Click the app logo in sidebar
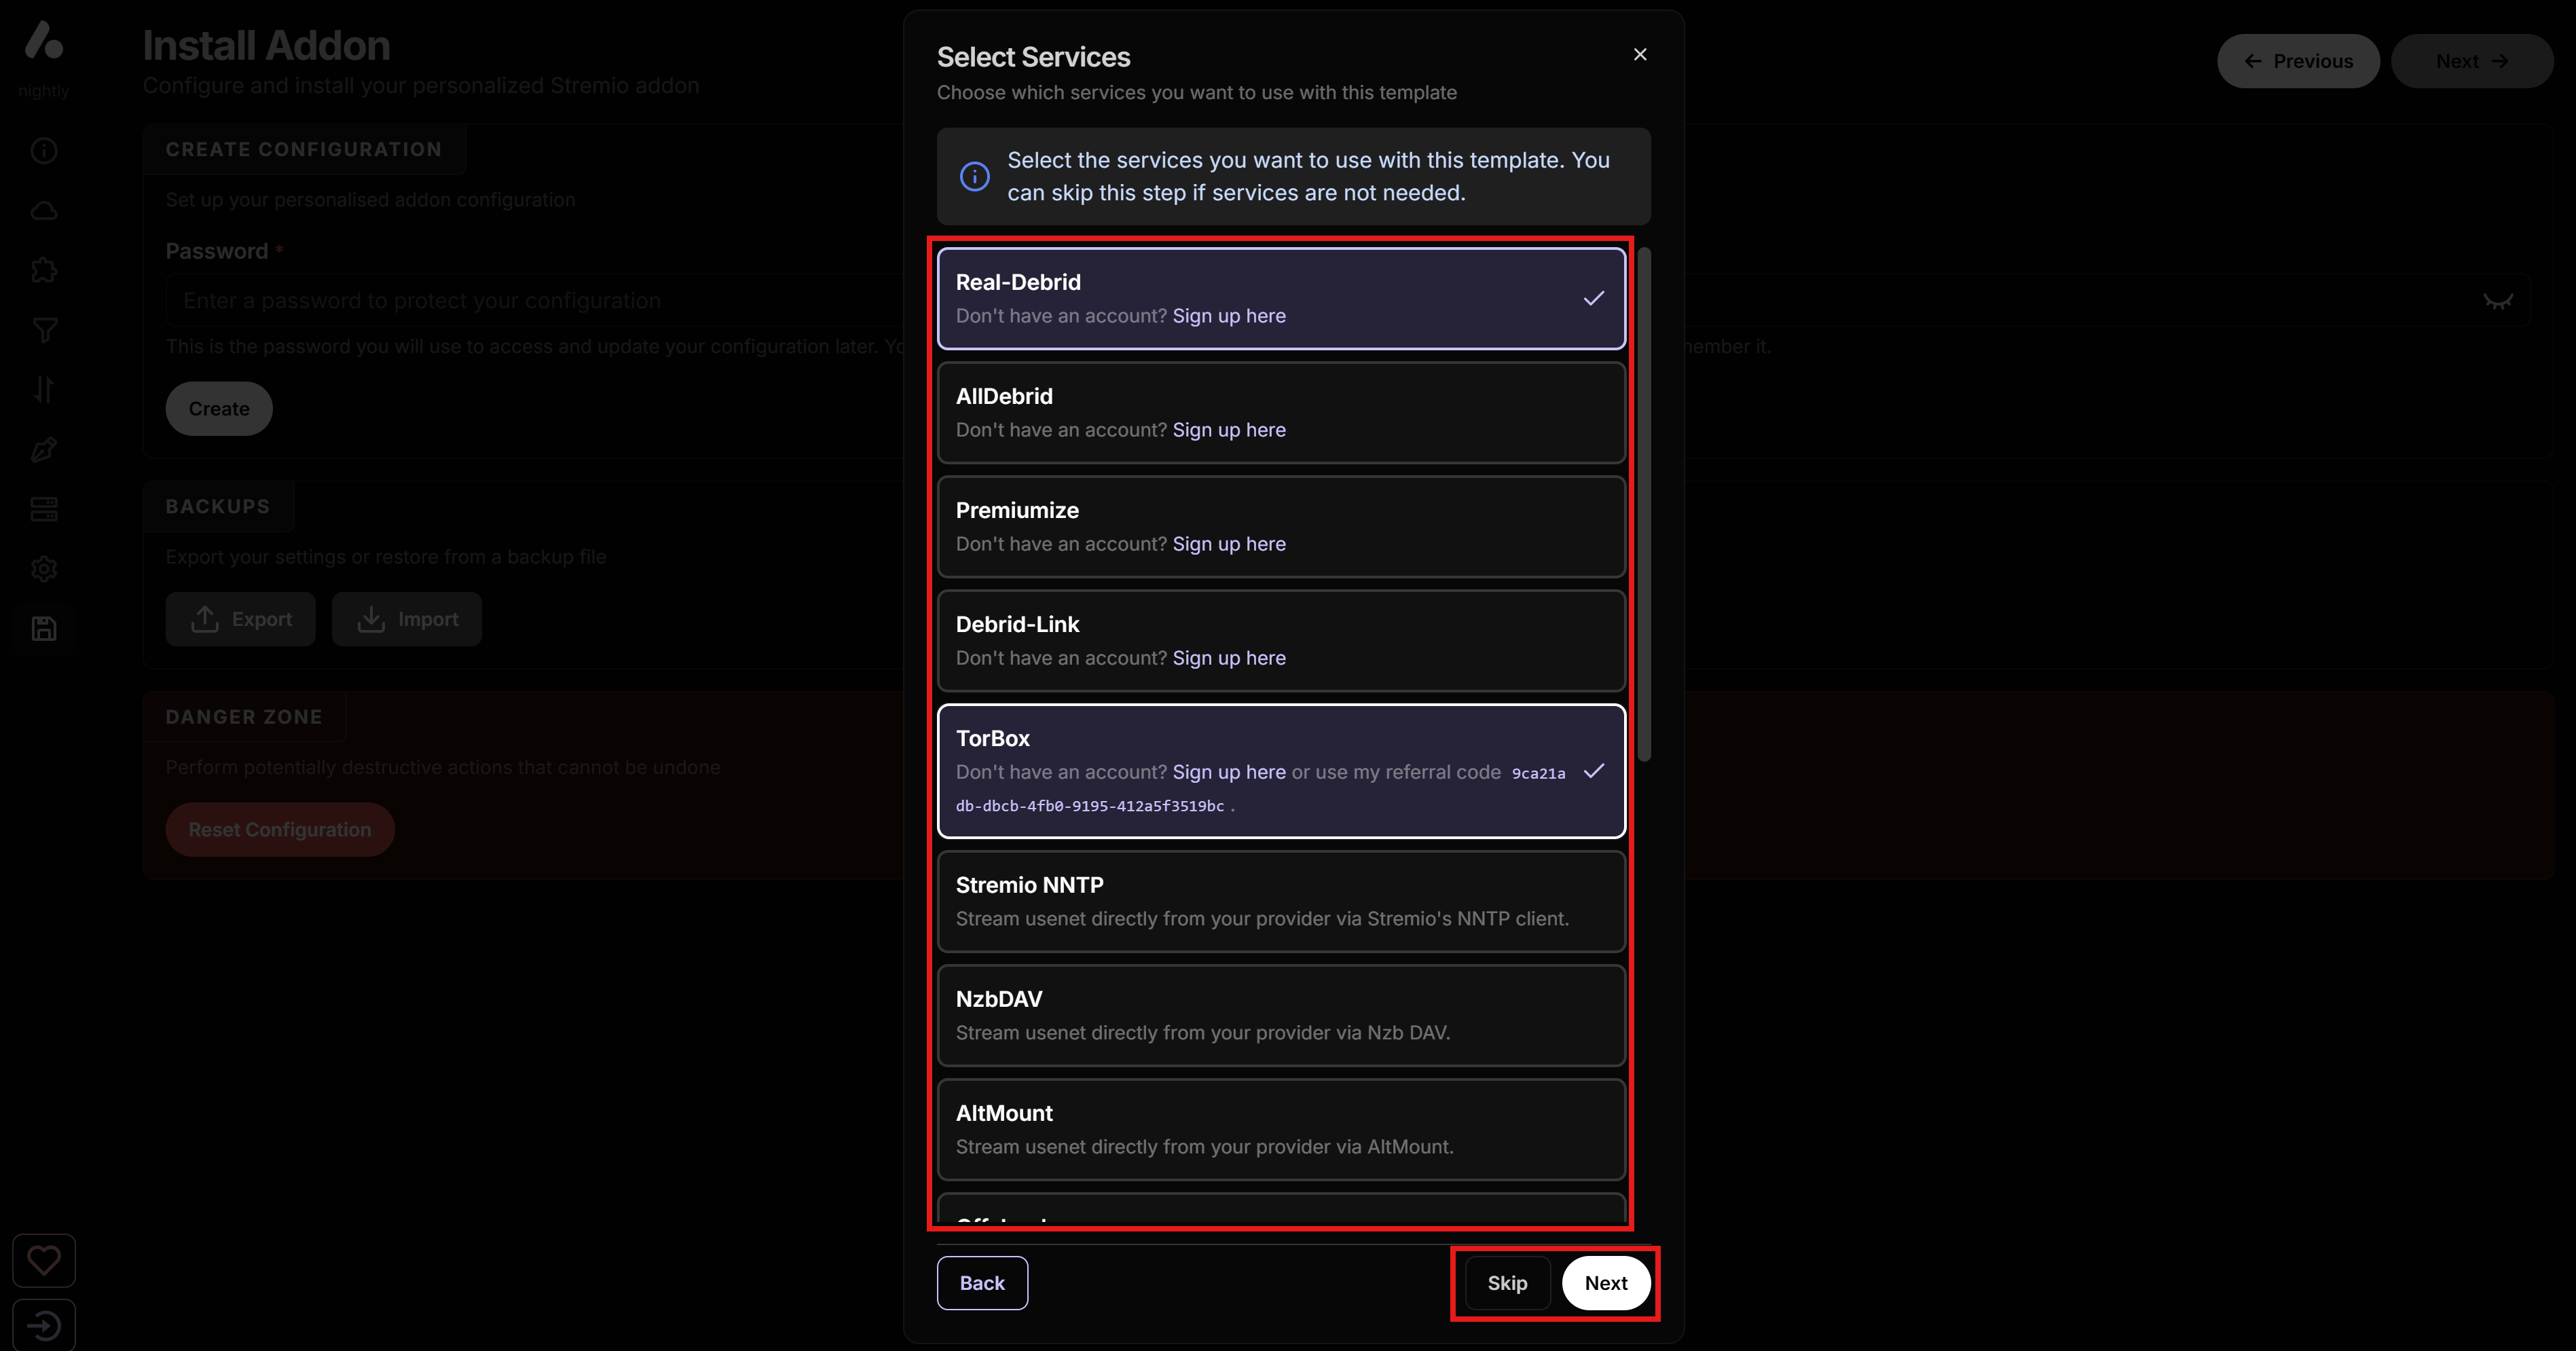Screen dimensions: 2576x1351 [x=44, y=40]
